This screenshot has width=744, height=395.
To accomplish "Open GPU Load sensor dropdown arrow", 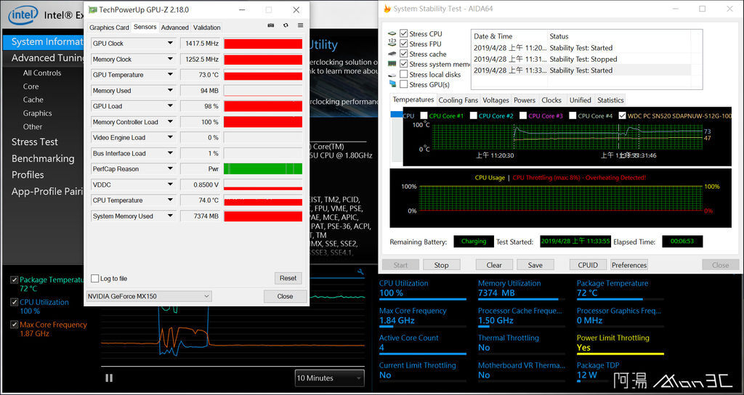I will pyautogui.click(x=170, y=106).
